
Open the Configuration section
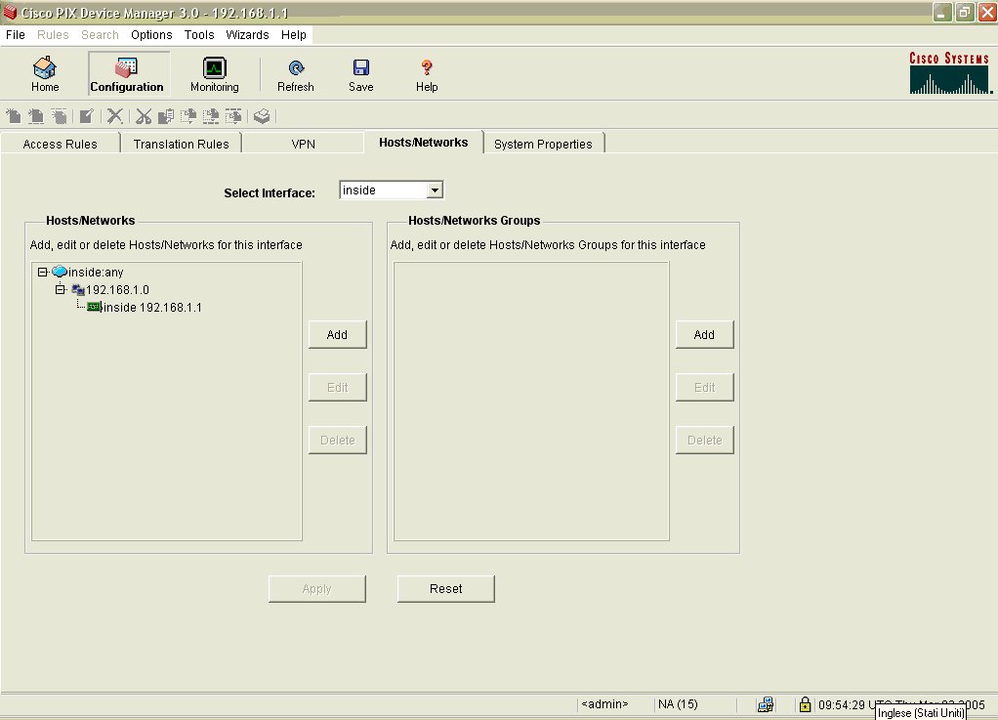pyautogui.click(x=127, y=74)
